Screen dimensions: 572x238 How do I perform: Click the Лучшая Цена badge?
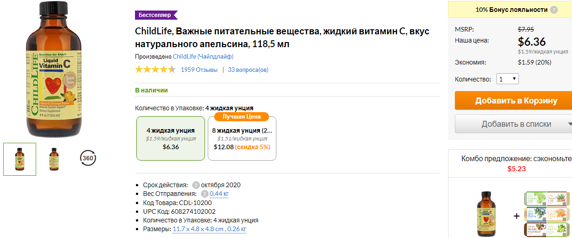click(x=242, y=116)
